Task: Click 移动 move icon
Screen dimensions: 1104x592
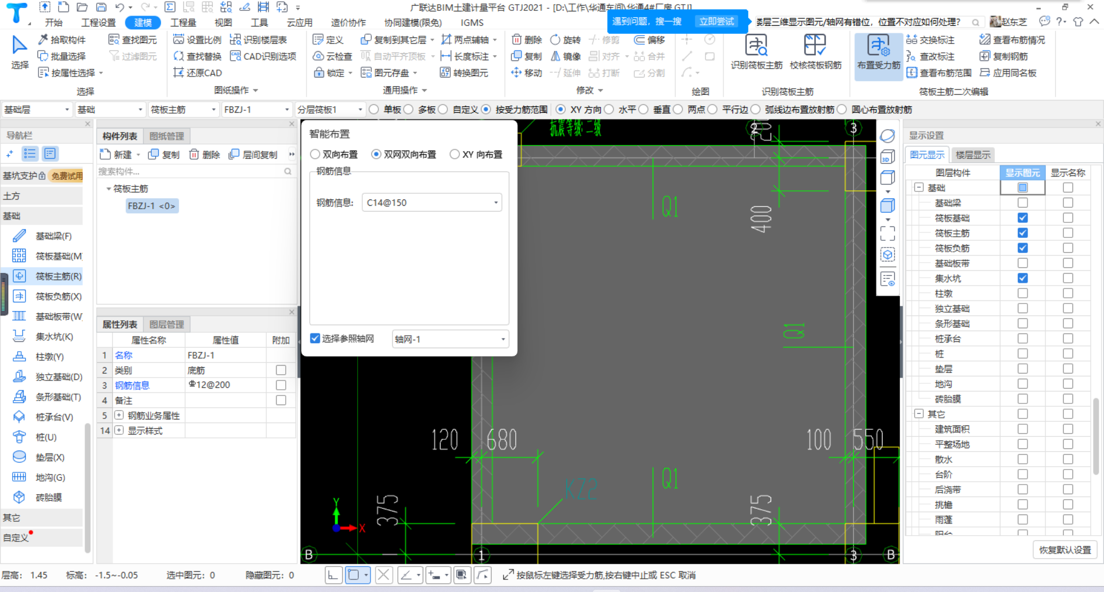Action: pos(516,73)
